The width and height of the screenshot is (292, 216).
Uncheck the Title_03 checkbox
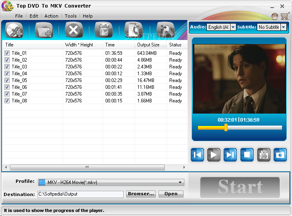pyautogui.click(x=7, y=67)
